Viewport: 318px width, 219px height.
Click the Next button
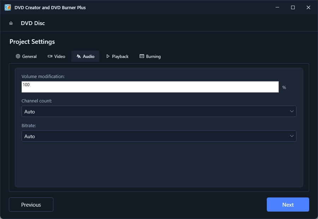[x=288, y=205]
